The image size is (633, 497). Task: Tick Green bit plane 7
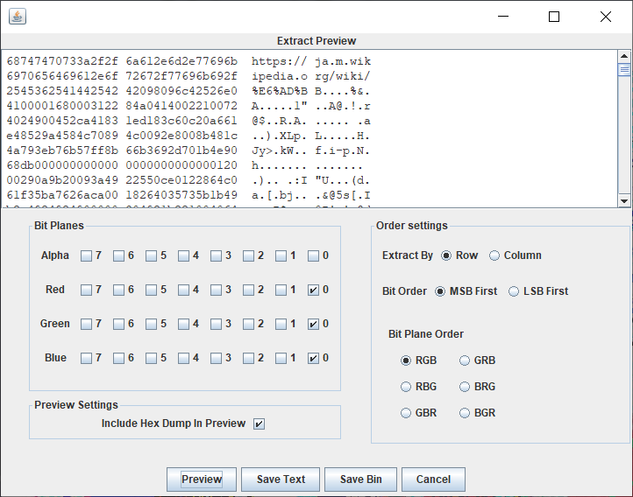pos(86,325)
